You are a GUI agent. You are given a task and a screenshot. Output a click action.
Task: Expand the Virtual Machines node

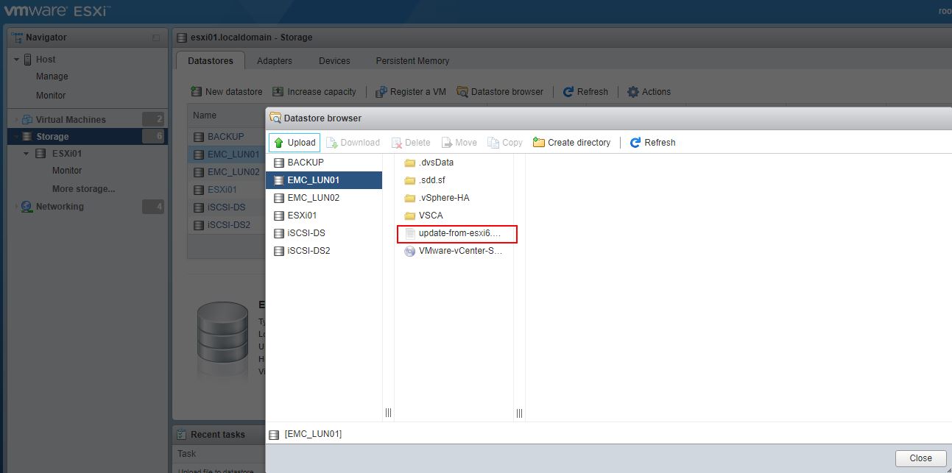point(16,120)
